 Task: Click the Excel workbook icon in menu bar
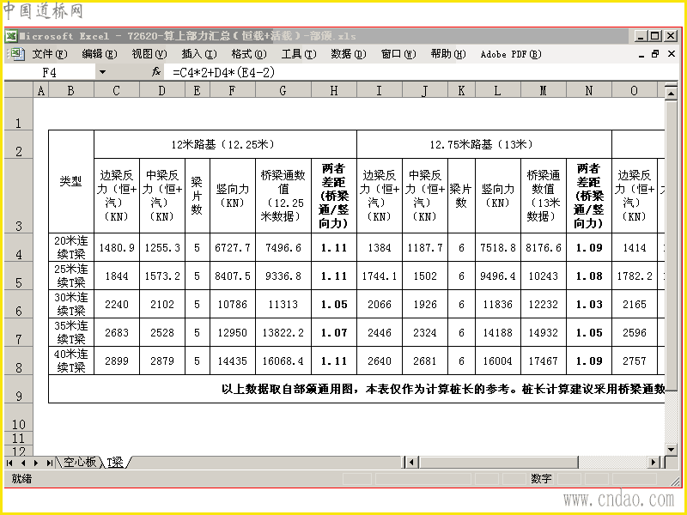tap(16, 54)
